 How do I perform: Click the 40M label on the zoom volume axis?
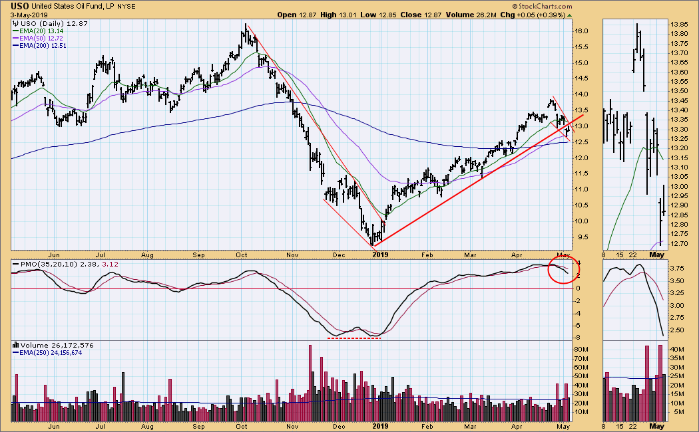coord(677,349)
